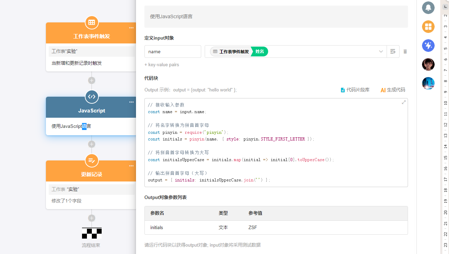Viewport: 449px width, 254px height.
Task: Expand the code editor to fullscreen
Action: [x=404, y=102]
